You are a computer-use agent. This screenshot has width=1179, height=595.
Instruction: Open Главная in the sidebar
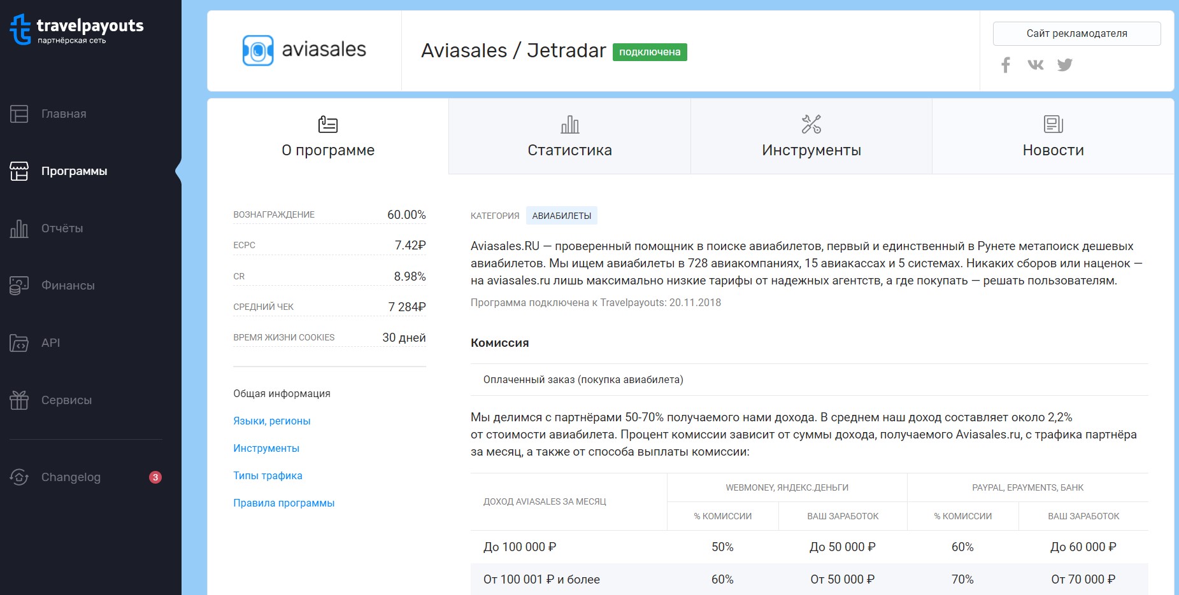[63, 114]
